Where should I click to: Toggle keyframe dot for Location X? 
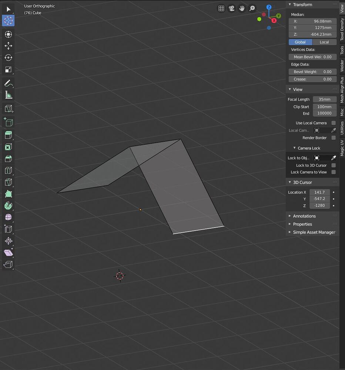point(334,192)
